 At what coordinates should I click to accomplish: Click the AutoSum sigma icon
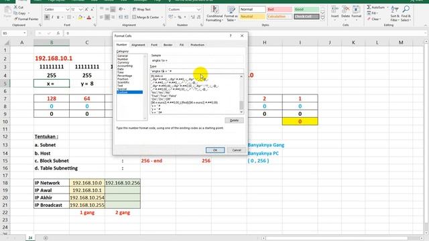click(369, 7)
